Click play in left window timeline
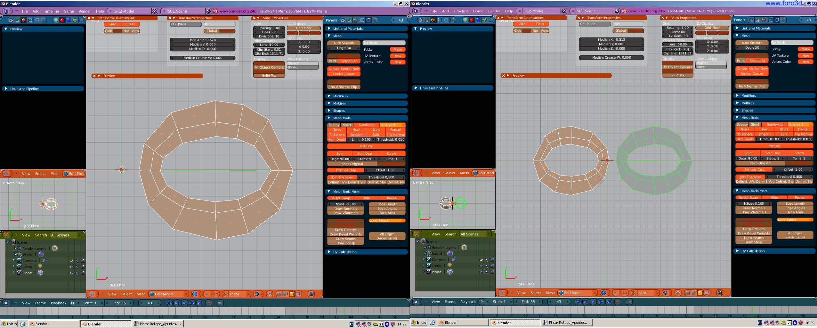Viewport: 817px width, 328px height. (184, 303)
